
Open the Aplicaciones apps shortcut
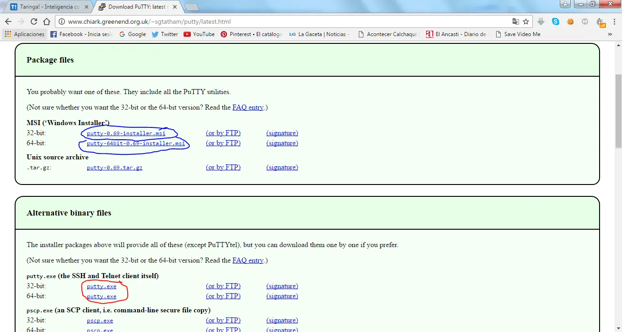[x=25, y=34]
